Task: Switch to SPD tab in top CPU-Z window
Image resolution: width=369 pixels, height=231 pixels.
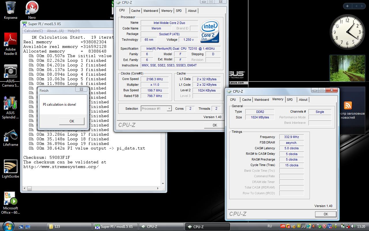Action: click(x=179, y=11)
